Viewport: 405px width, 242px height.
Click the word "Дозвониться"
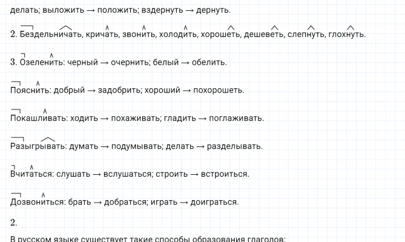(37, 202)
